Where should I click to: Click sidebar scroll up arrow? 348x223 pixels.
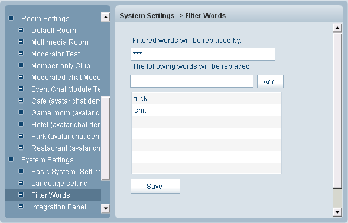pyautogui.click(x=106, y=17)
